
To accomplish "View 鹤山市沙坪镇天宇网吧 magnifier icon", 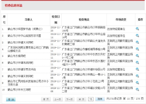I will click(137, 76).
